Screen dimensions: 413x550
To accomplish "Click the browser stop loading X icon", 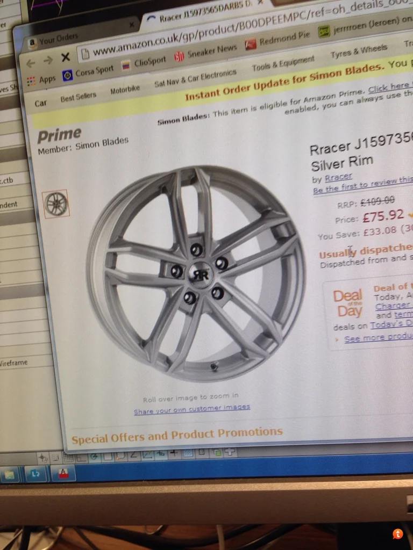I will tap(65, 57).
